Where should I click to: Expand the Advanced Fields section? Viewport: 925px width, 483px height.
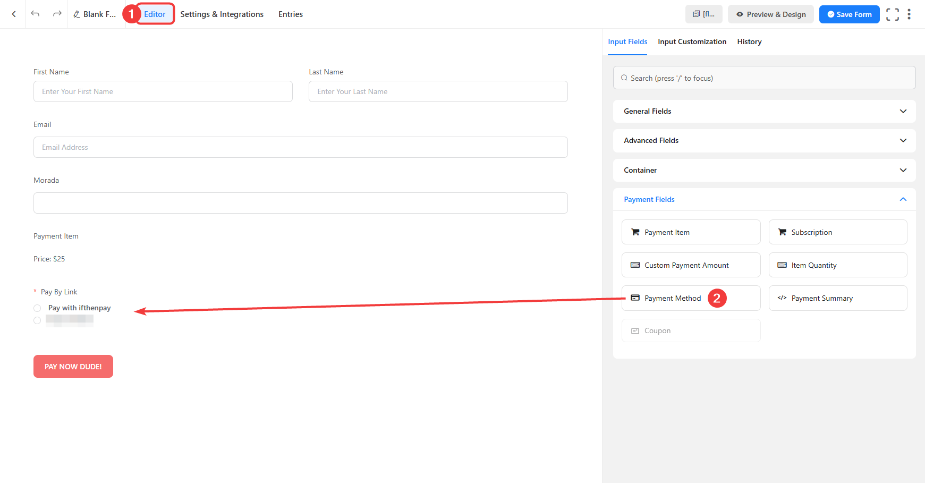[x=764, y=140]
